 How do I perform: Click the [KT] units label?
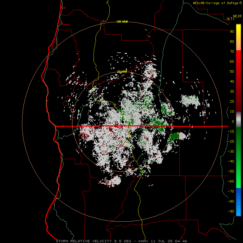point(231,19)
